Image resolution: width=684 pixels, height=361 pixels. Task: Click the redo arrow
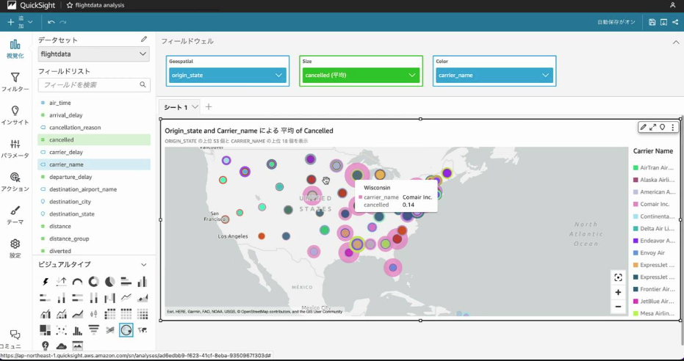coord(63,22)
